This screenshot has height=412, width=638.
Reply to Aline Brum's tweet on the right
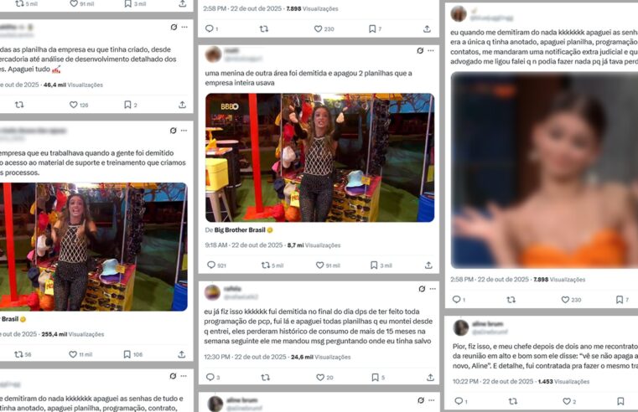click(458, 401)
